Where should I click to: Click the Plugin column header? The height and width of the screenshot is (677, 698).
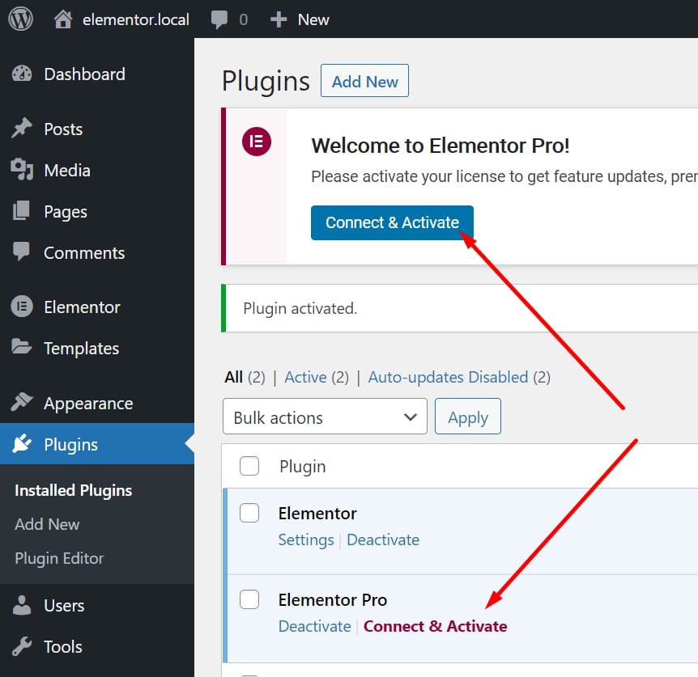click(x=303, y=467)
